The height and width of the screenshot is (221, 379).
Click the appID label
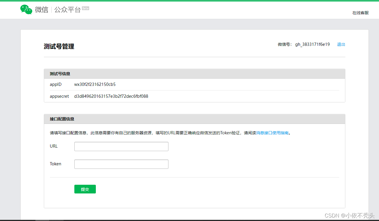(x=56, y=84)
